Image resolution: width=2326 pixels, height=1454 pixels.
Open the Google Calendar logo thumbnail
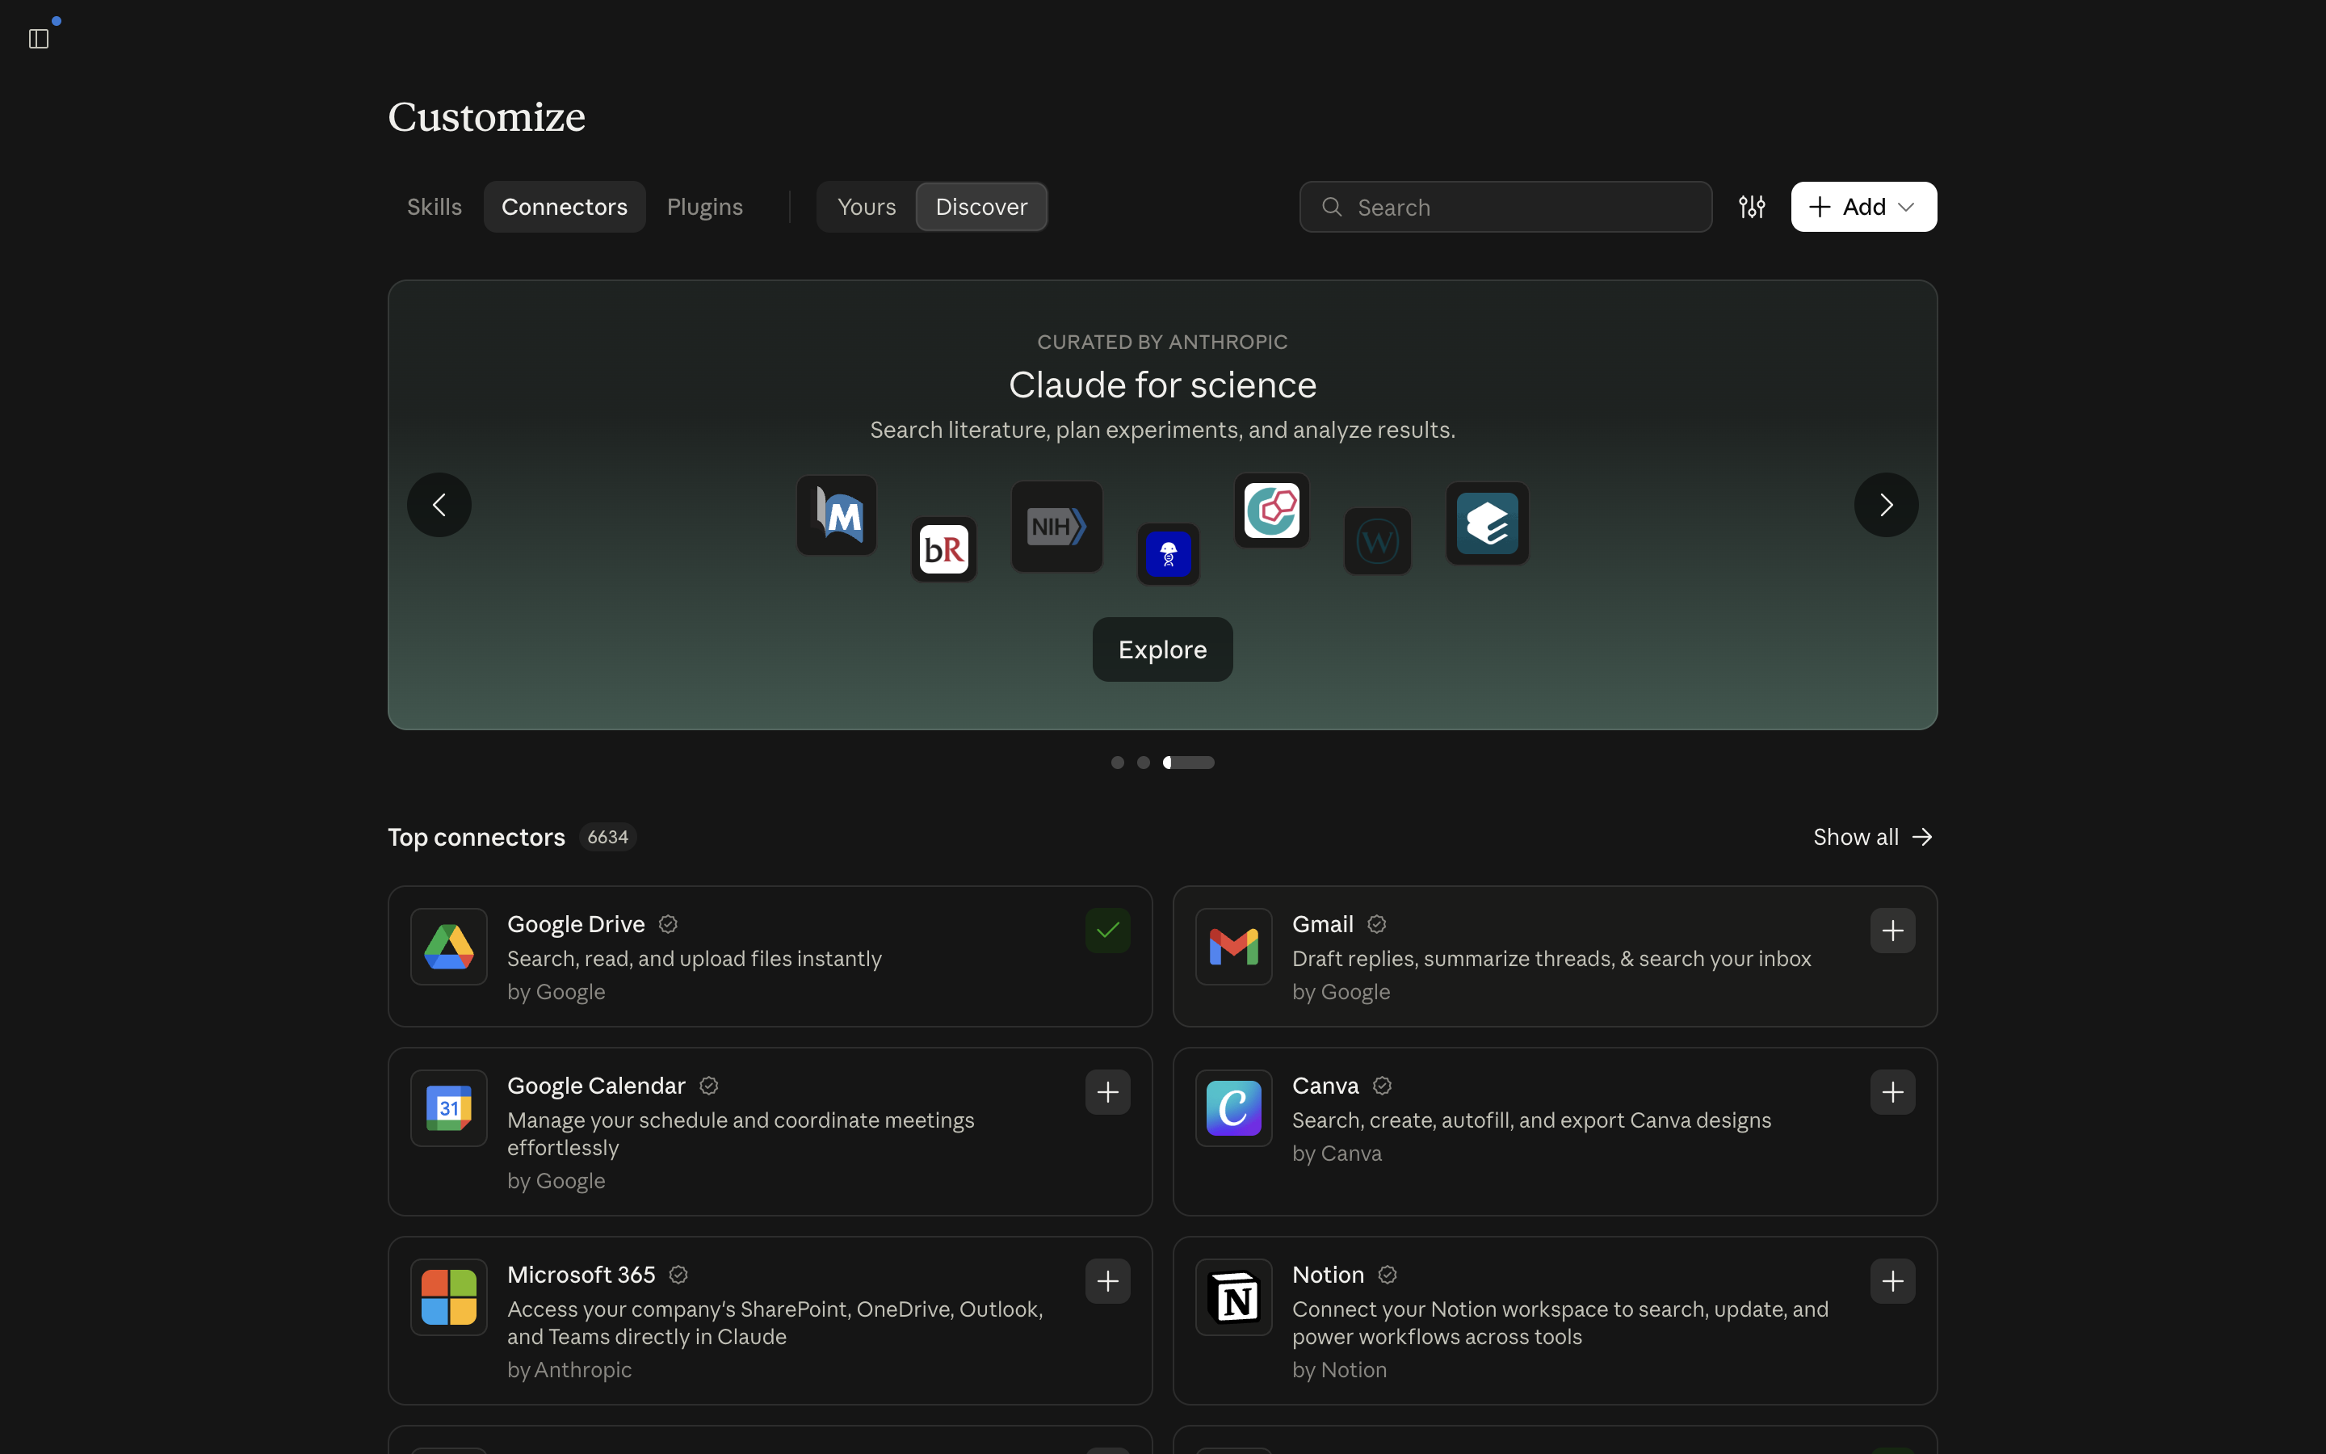[x=449, y=1109]
